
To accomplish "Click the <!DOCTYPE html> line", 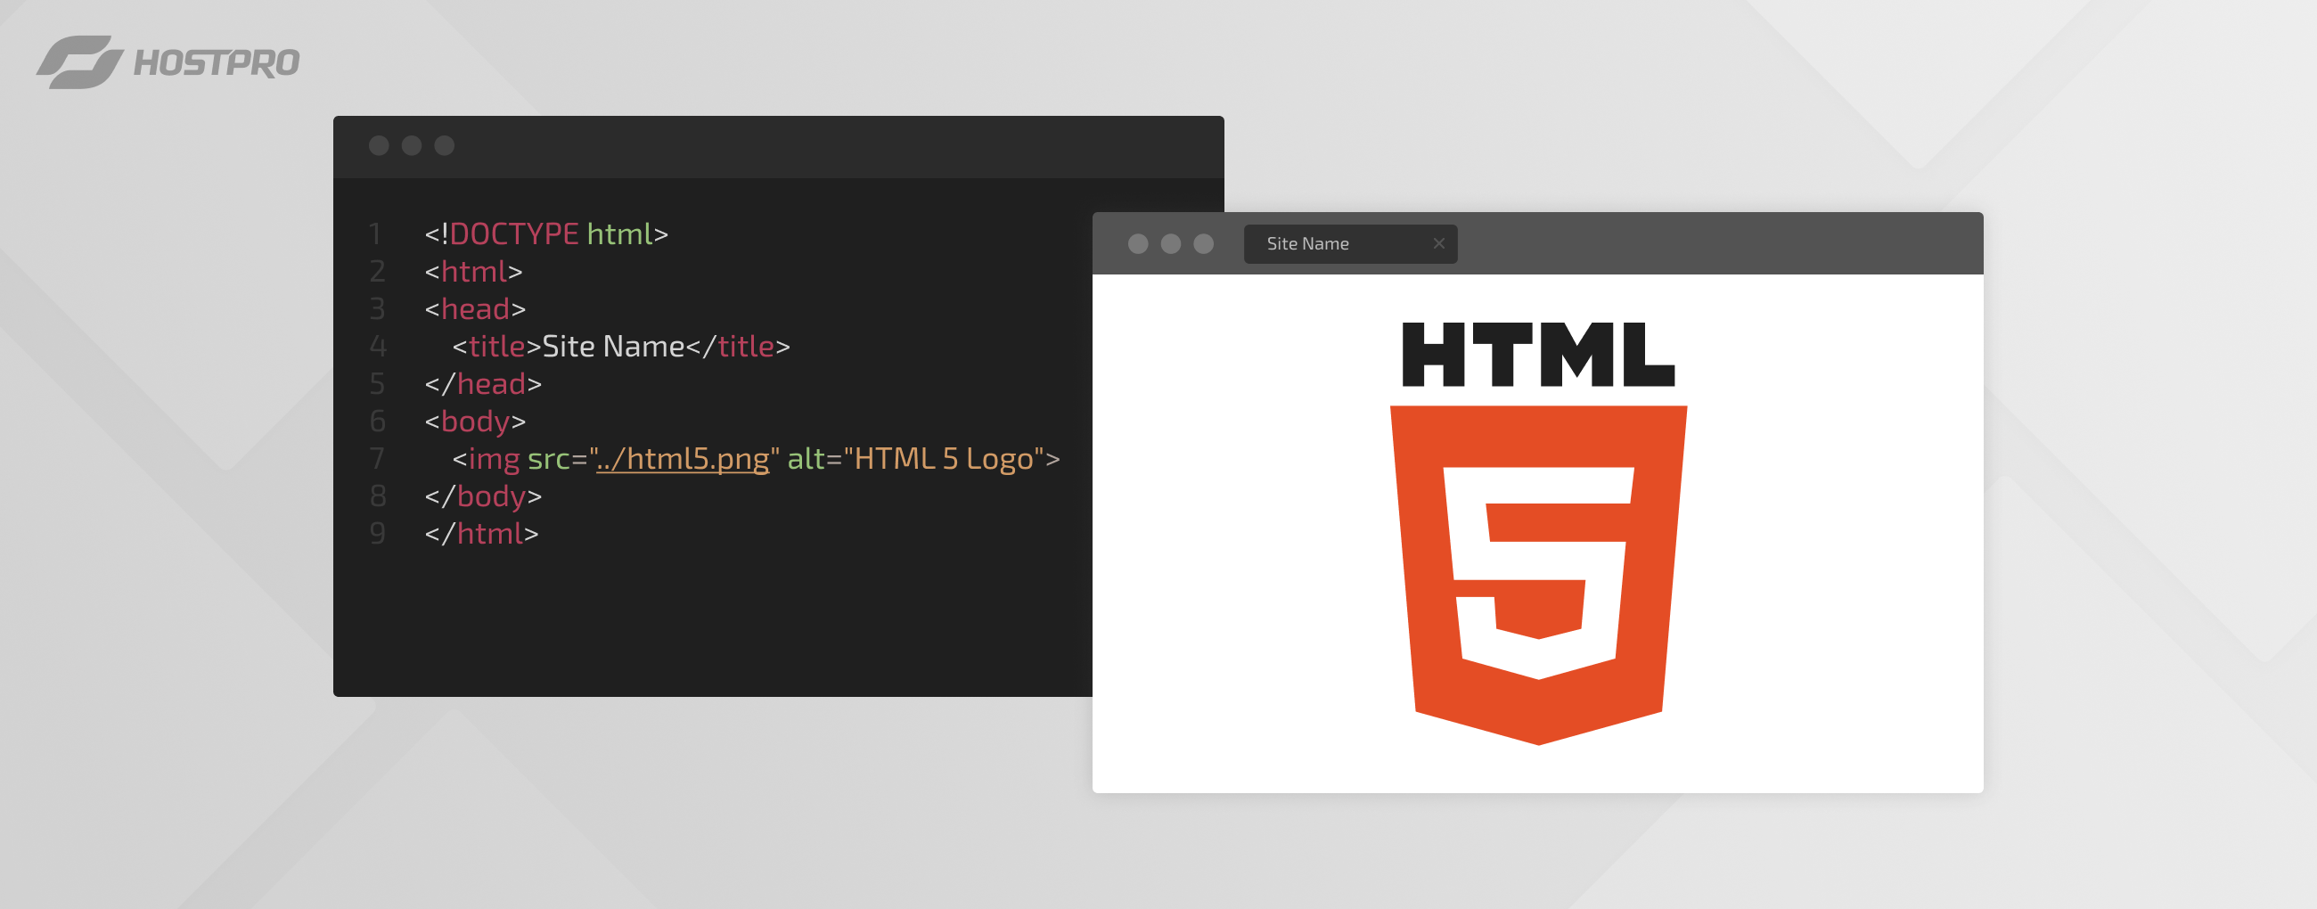I will [547, 233].
